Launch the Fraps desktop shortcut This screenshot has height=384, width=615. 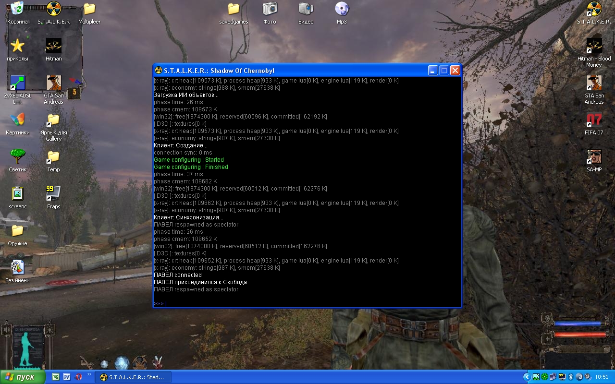click(x=53, y=198)
